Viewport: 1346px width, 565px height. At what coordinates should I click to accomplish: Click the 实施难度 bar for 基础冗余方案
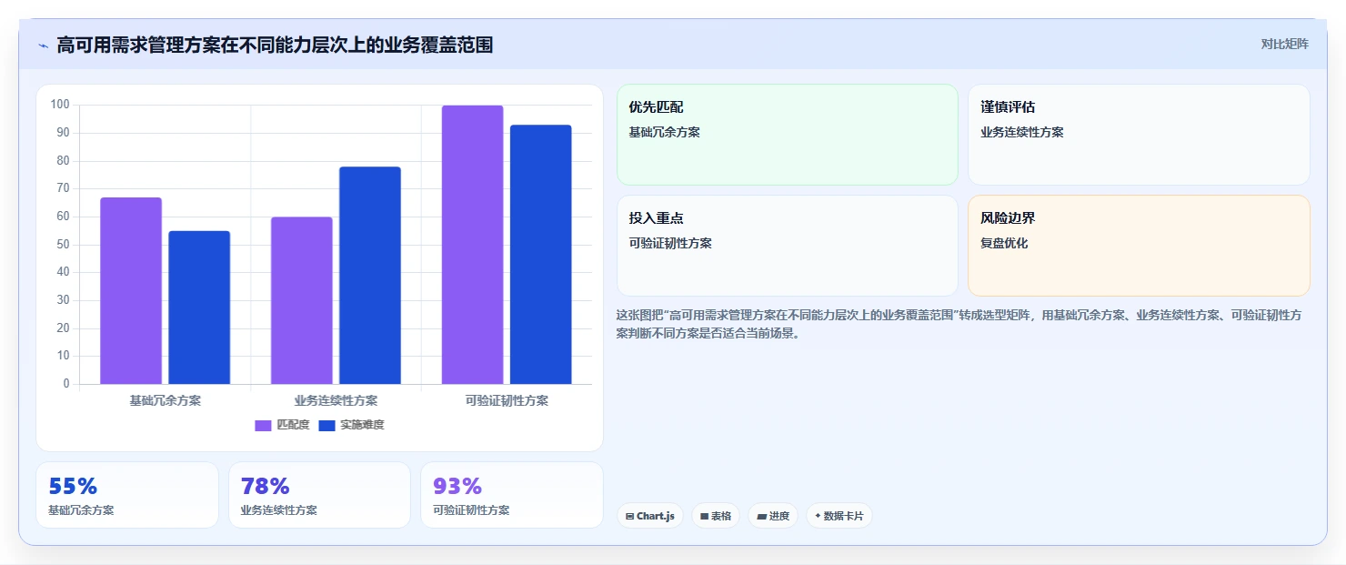pyautogui.click(x=199, y=308)
